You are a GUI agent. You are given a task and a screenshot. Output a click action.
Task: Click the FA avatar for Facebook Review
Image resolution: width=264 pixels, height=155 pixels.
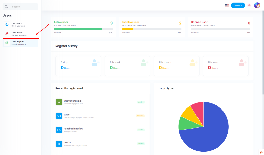pyautogui.click(x=59, y=130)
